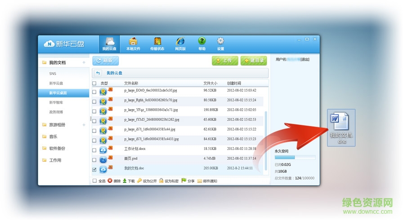The width and height of the screenshot is (403, 220).
Task: Click the 刷新 refresh button
Action: coord(106,61)
